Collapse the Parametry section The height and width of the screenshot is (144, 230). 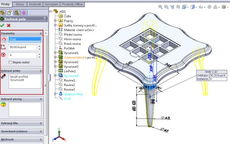pyautogui.click(x=41, y=34)
